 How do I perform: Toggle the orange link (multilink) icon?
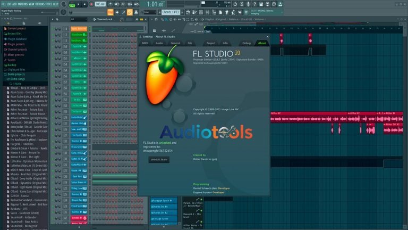pyautogui.click(x=130, y=12)
